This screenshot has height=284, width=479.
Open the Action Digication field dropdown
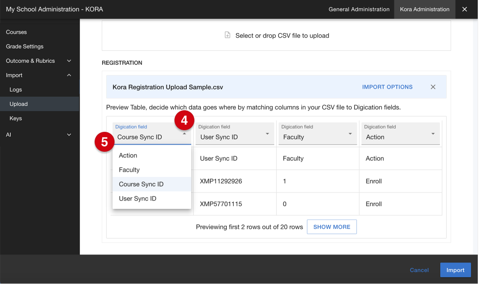coord(401,133)
